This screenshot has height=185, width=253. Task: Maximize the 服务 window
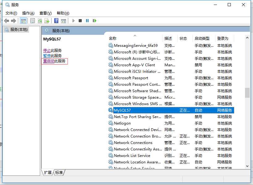click(x=229, y=5)
